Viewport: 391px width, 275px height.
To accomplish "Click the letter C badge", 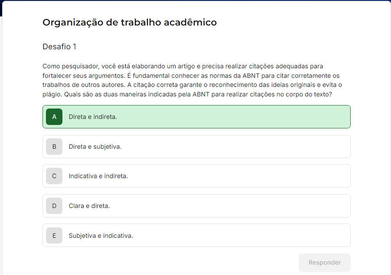I will pos(54,176).
